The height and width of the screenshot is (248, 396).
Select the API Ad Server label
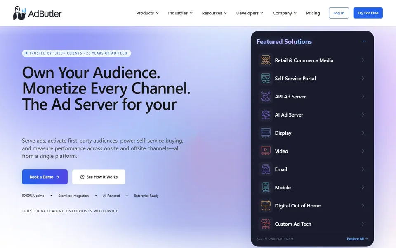[290, 97]
